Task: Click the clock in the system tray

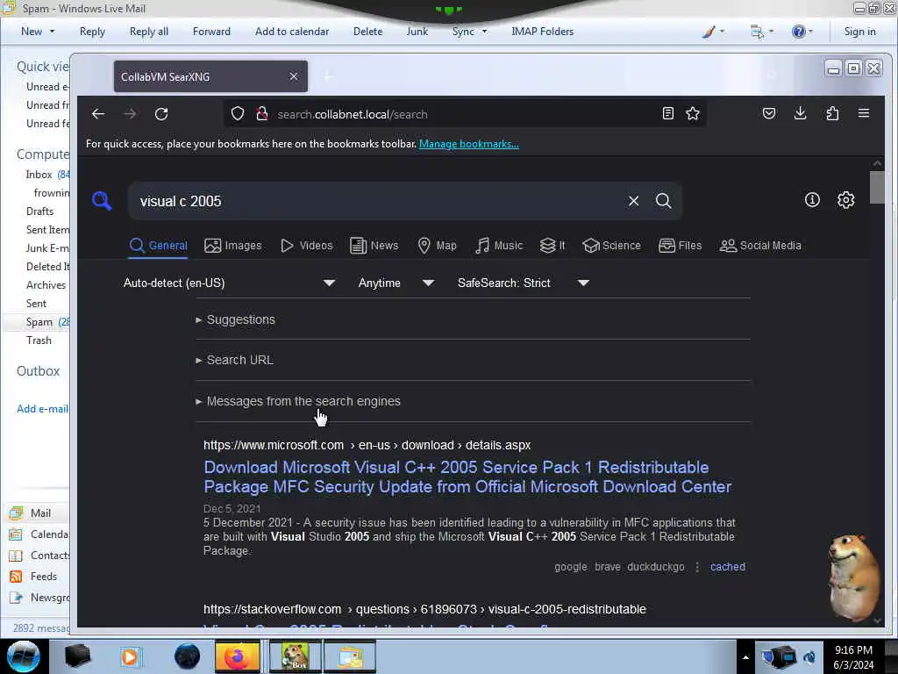Action: click(x=853, y=657)
